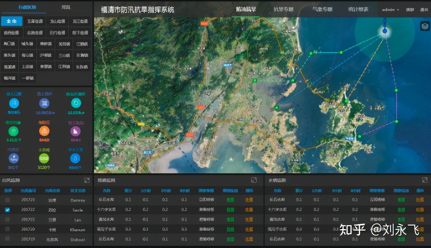The width and height of the screenshot is (431, 248).
Task: Click the teal water-drop statistics icon
Action: (x=75, y=103)
